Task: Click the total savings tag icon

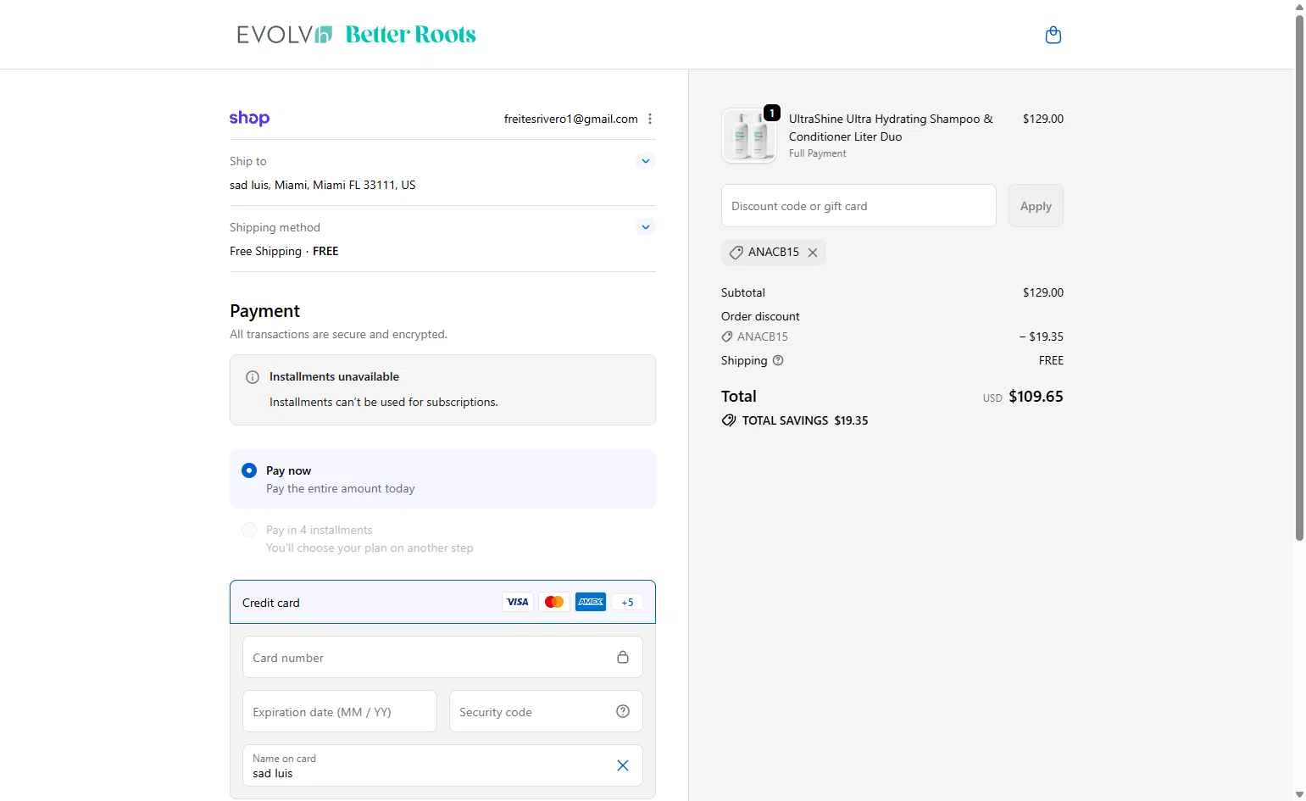Action: tap(729, 420)
